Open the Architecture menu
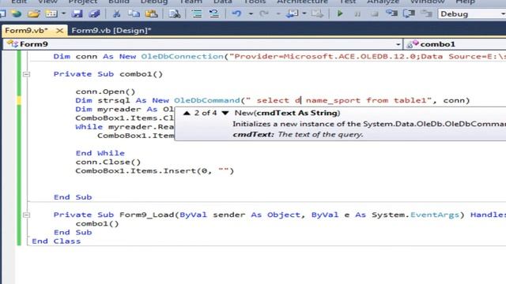 tap(302, 2)
